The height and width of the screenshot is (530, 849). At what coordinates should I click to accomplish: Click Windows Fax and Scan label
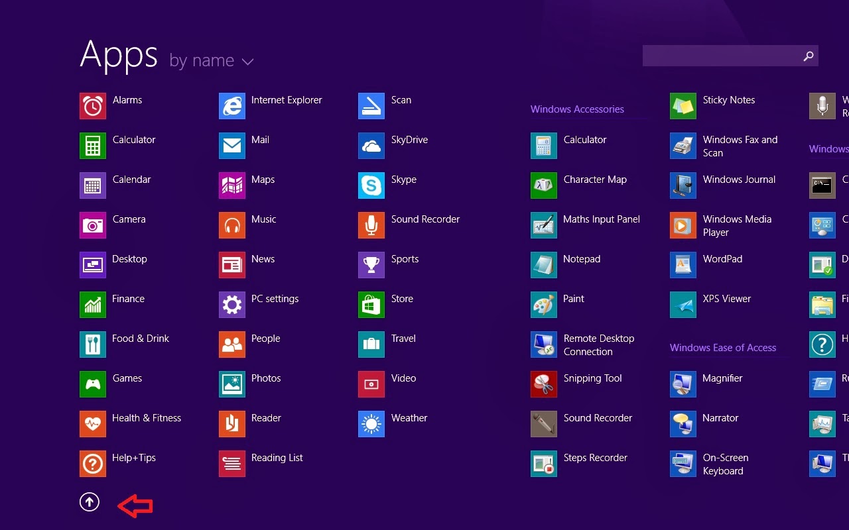[x=740, y=146]
